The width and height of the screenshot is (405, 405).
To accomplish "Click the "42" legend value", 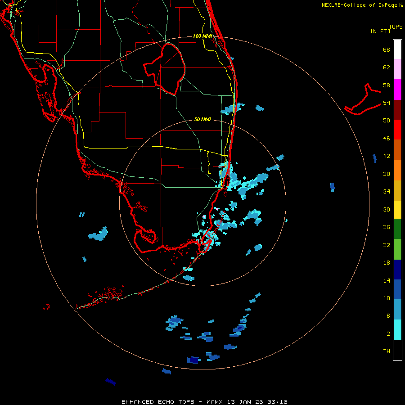I will pyautogui.click(x=387, y=156).
